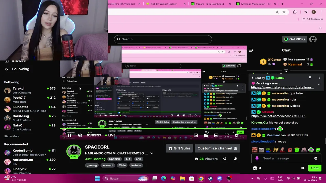Switch to the Message Moderation tab

[256, 4]
